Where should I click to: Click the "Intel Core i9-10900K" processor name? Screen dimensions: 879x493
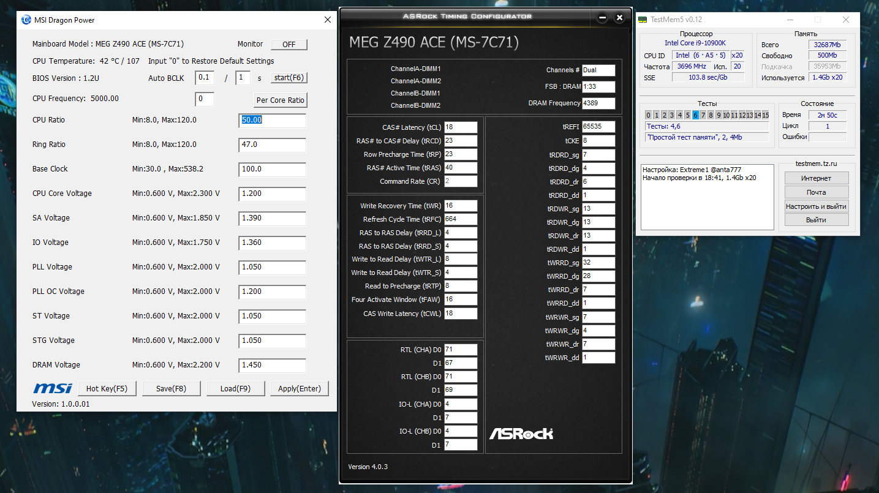695,43
